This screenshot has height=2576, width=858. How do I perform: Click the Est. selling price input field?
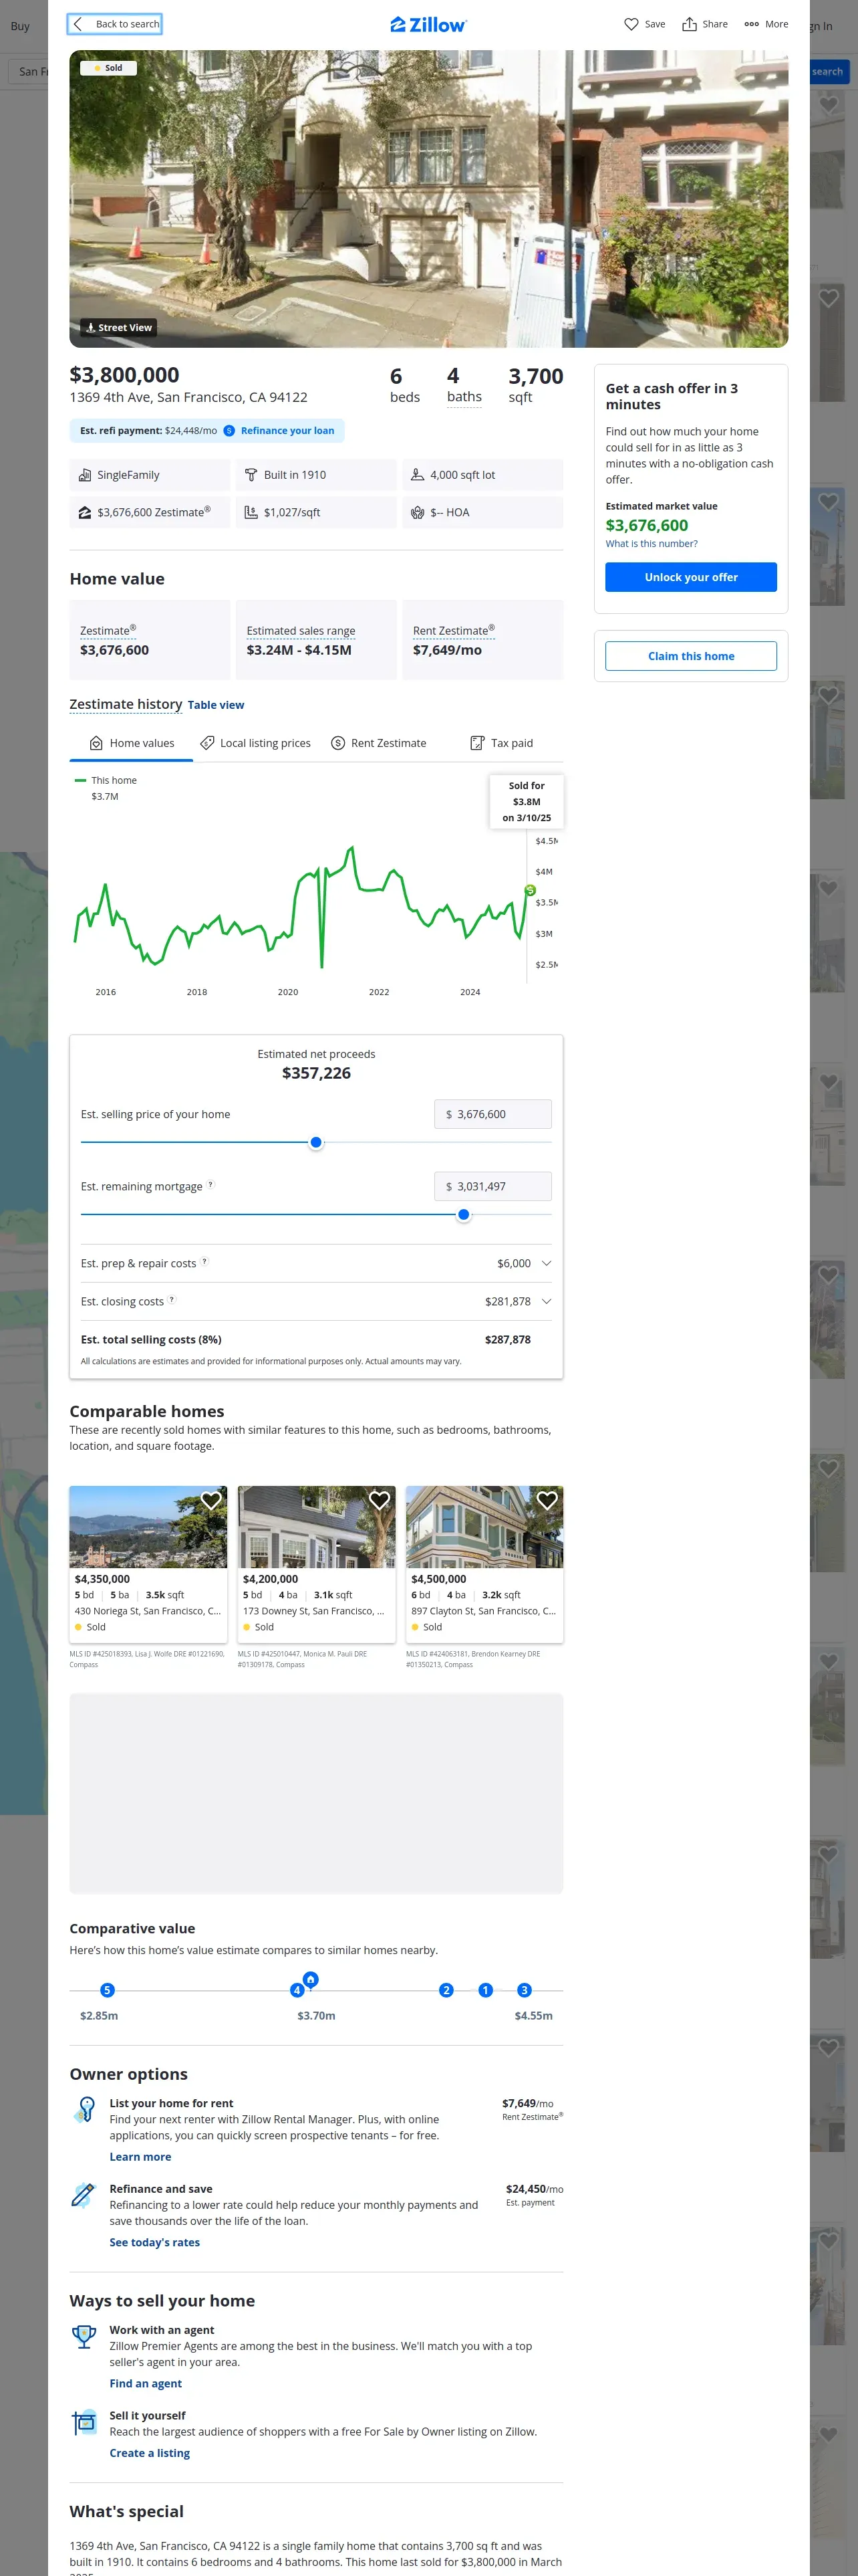[x=492, y=1114]
